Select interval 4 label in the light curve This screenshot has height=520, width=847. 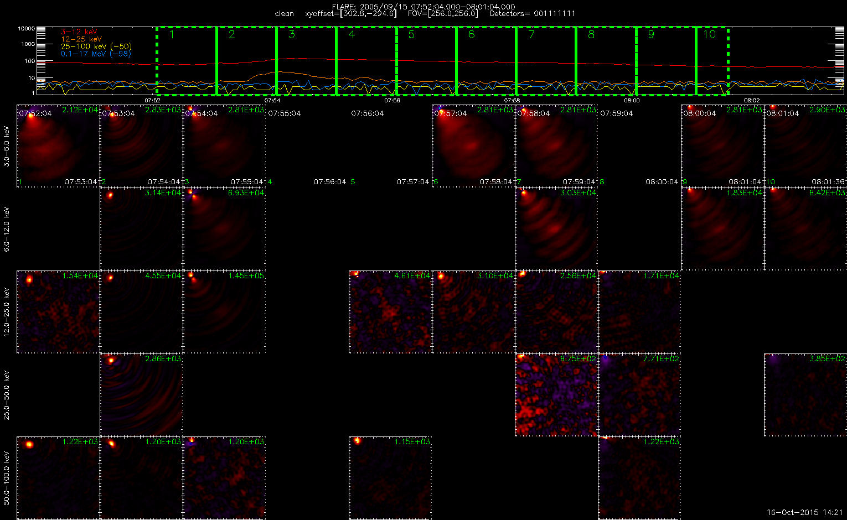coord(352,34)
